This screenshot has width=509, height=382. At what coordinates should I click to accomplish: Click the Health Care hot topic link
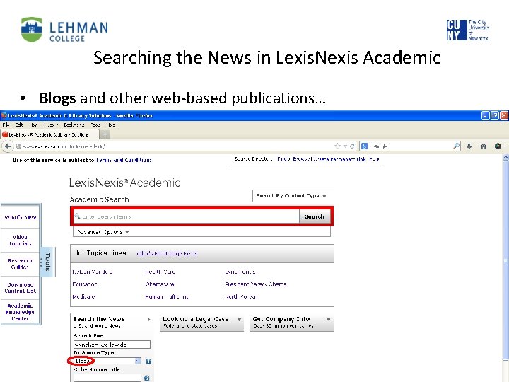click(160, 272)
